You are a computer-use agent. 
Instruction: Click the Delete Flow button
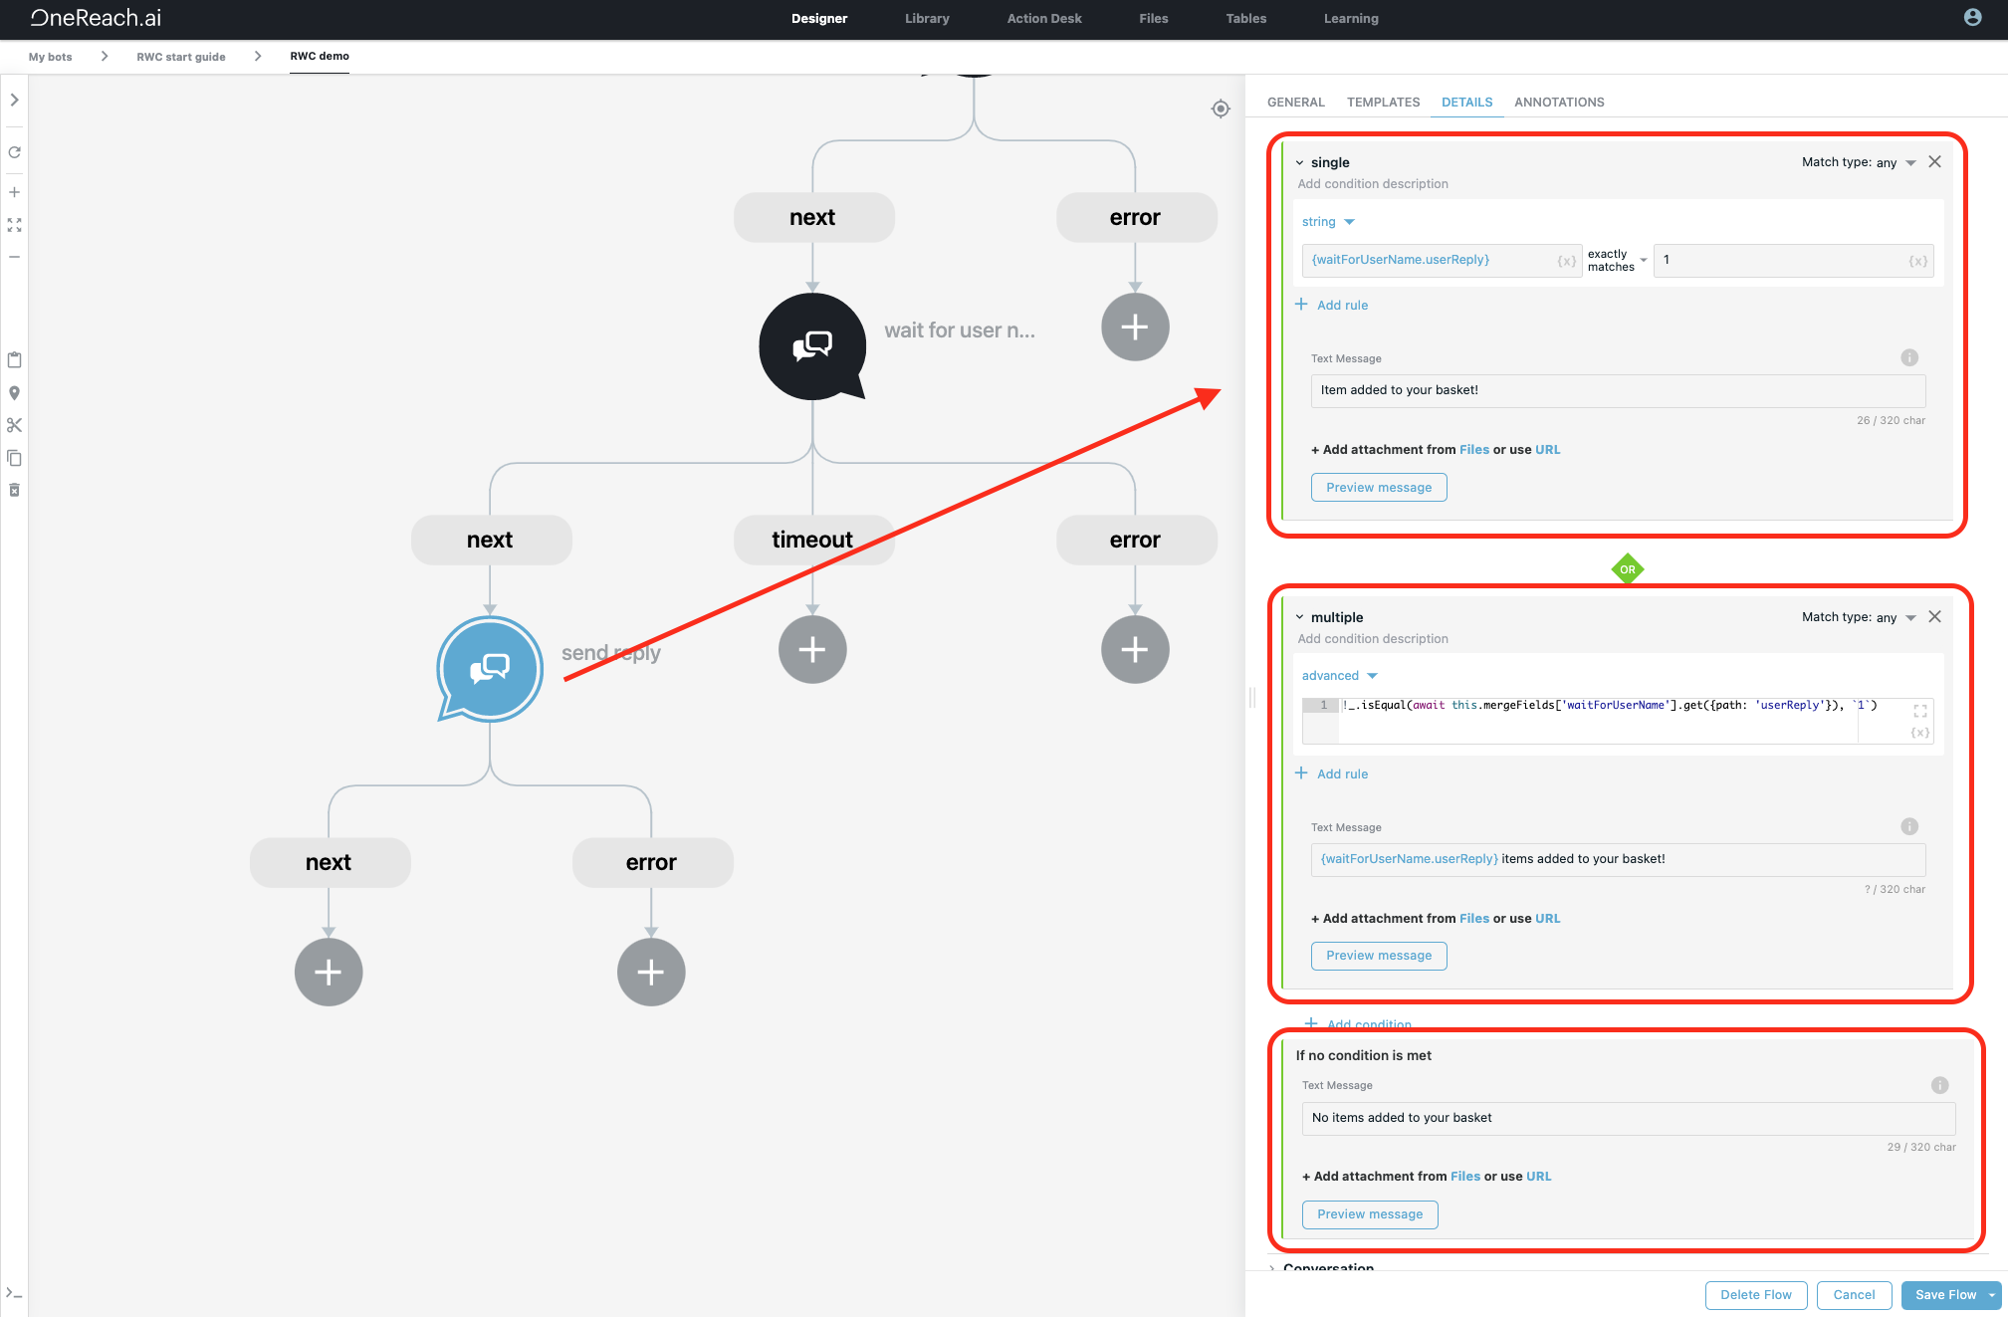[x=1756, y=1295]
